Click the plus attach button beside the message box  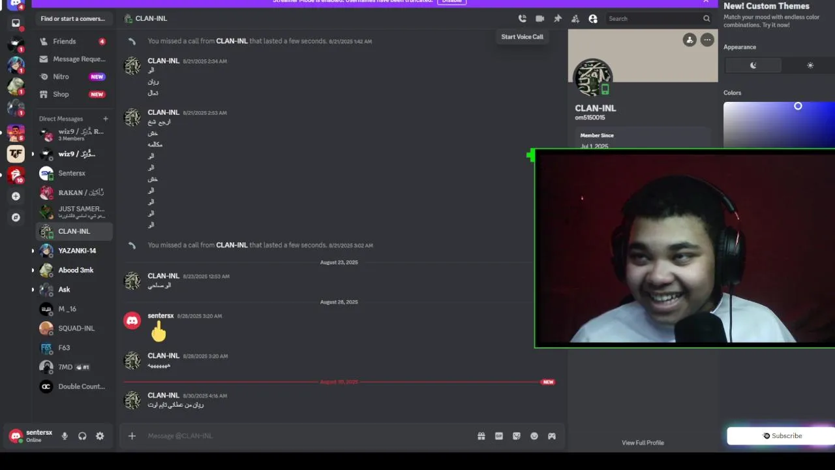click(x=132, y=436)
